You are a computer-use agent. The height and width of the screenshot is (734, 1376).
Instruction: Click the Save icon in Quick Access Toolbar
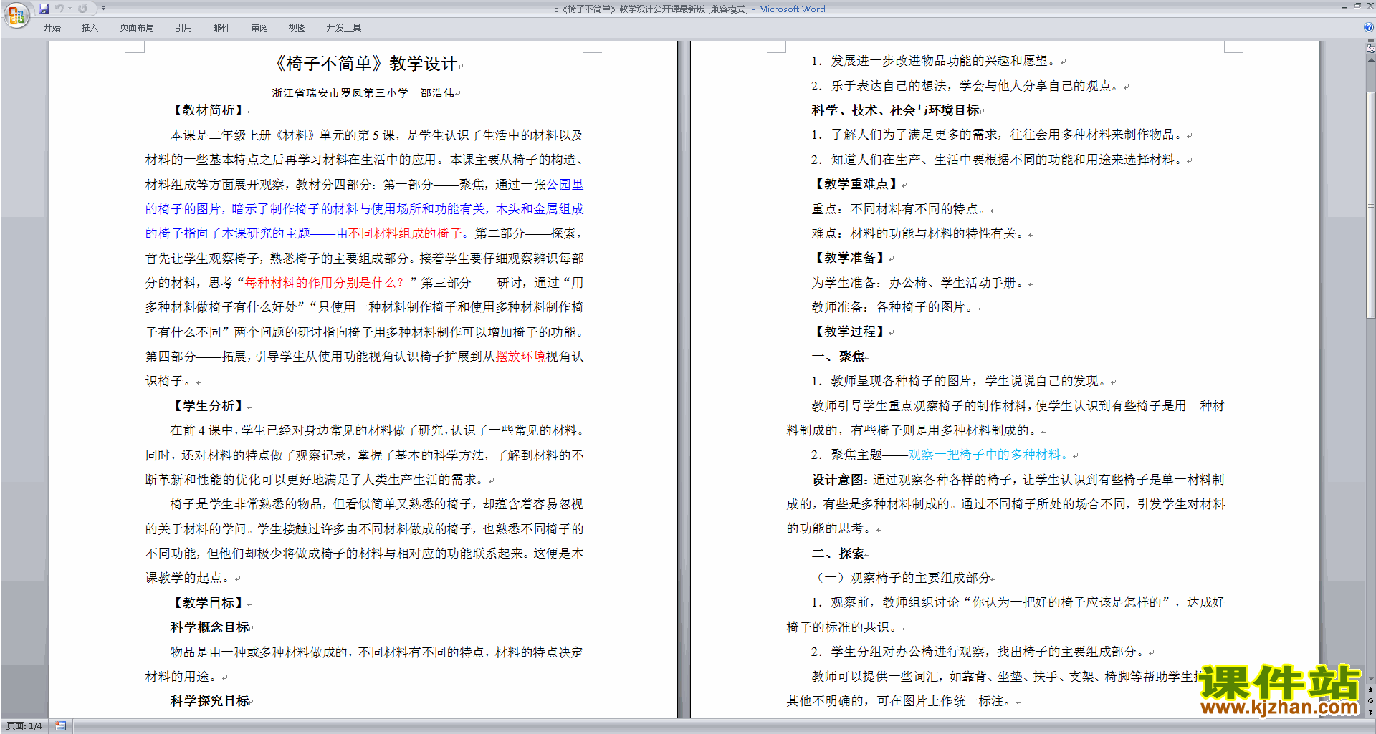[44, 9]
